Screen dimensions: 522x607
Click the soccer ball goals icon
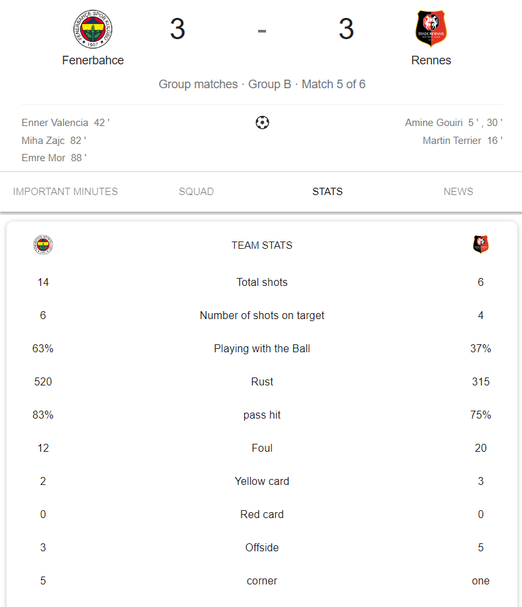pos(262,122)
